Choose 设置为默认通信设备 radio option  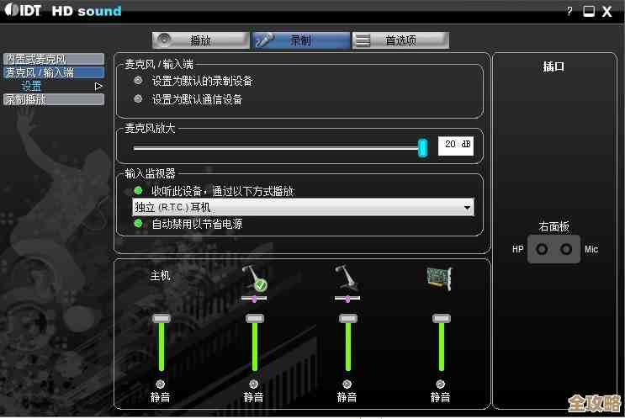(x=138, y=99)
